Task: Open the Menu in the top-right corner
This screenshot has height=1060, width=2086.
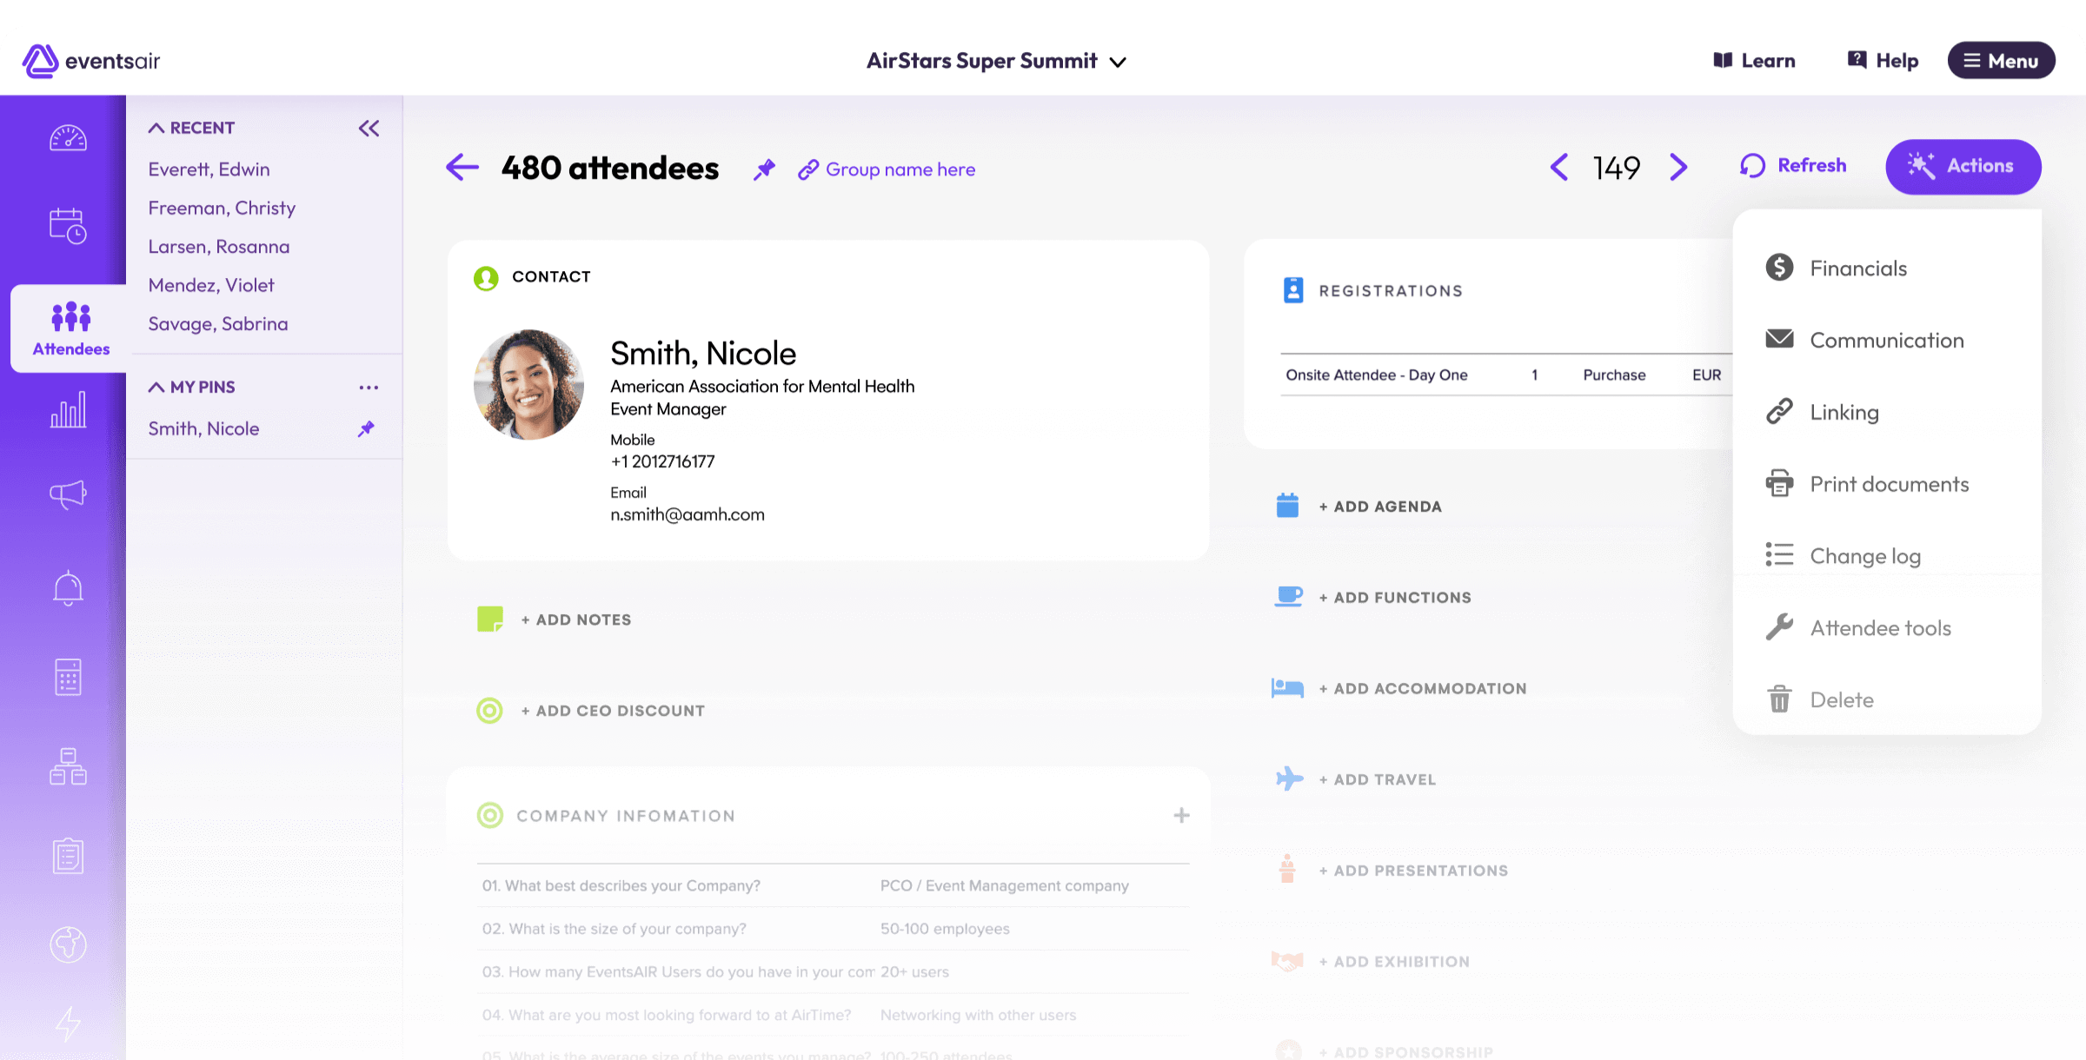Action: point(2001,60)
